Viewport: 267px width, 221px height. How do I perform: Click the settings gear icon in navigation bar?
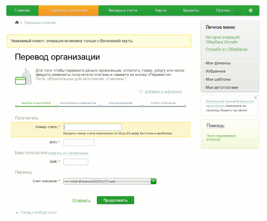click(251, 10)
